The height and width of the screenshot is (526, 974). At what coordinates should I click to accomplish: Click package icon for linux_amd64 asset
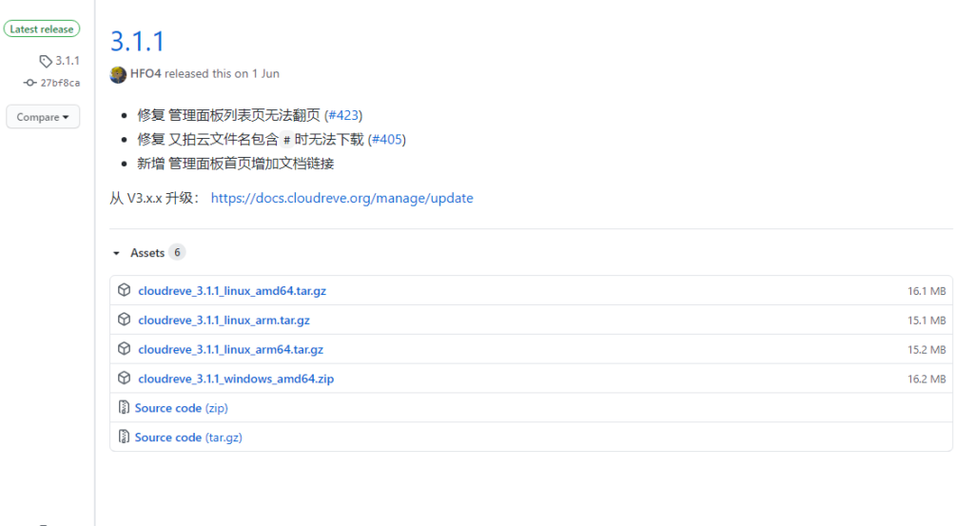click(x=125, y=290)
